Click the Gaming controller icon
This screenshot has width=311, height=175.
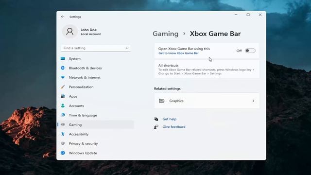[x=63, y=124]
